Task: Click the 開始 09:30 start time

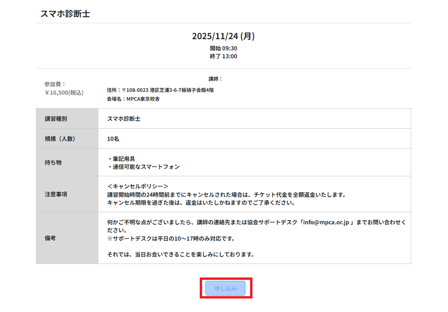Action: click(223, 48)
